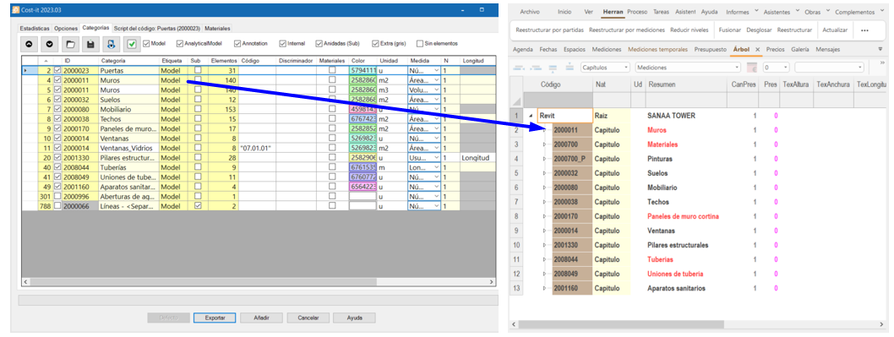This screenshot has width=894, height=337.
Task: Toggle the Model filter checkbox
Action: pyautogui.click(x=146, y=43)
